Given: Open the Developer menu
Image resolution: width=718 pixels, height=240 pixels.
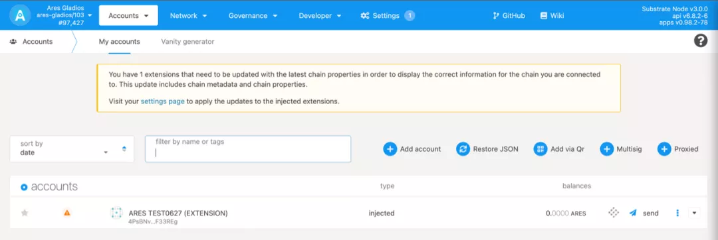Looking at the screenshot, I should pos(320,15).
